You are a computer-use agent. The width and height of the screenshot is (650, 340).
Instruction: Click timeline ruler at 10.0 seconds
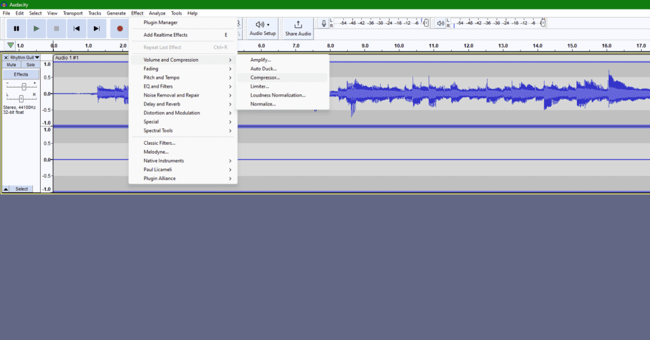click(x=399, y=46)
